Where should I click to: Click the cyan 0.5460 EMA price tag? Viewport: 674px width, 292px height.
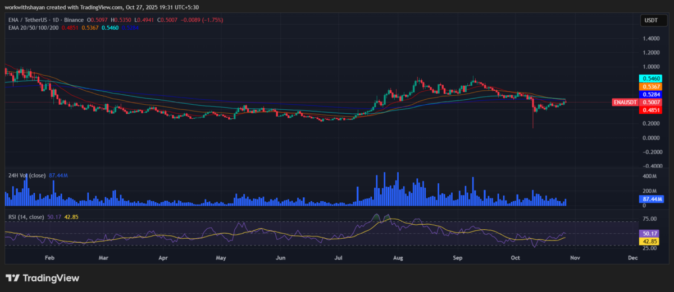[651, 79]
